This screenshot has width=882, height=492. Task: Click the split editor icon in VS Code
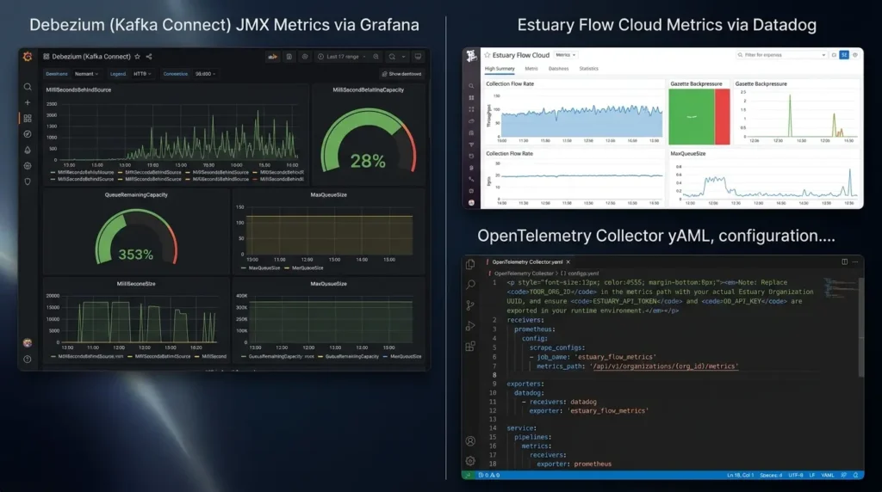click(x=844, y=261)
